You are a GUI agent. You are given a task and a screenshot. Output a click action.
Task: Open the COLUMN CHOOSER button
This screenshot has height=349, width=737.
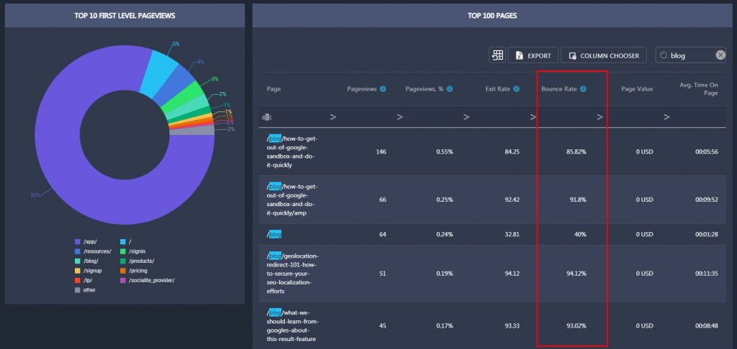[604, 55]
